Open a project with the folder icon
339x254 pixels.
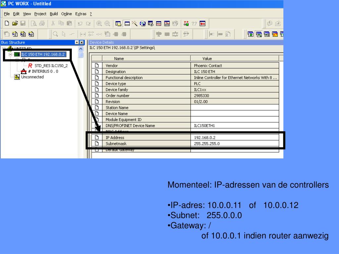[x=15, y=23]
